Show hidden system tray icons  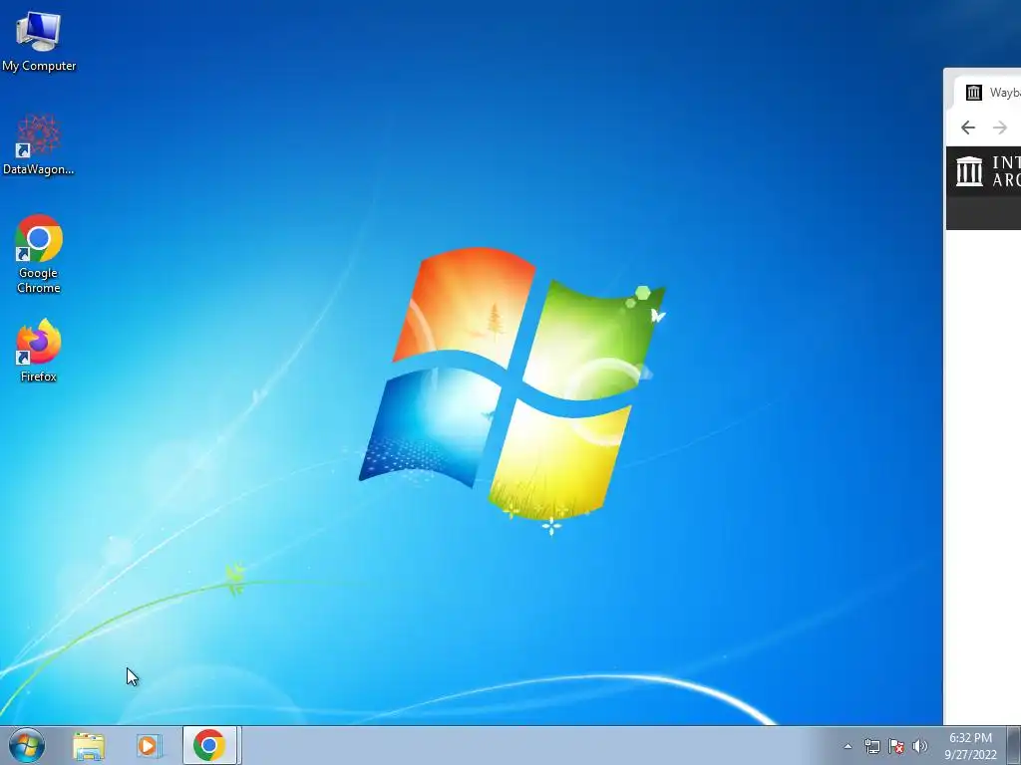(848, 746)
